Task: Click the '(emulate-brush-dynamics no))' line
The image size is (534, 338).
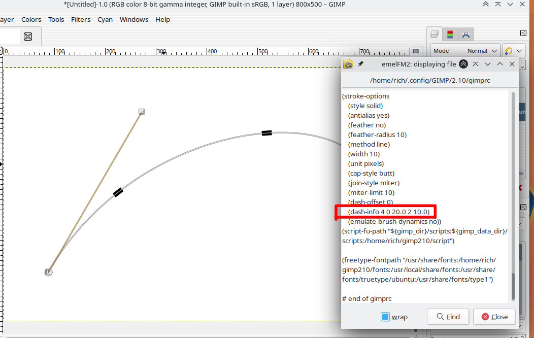Action: (x=395, y=222)
